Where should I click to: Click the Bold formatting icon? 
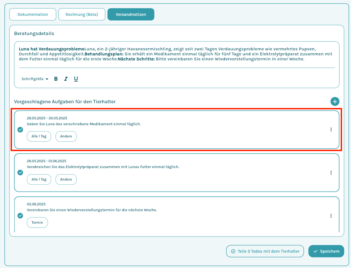click(x=56, y=79)
